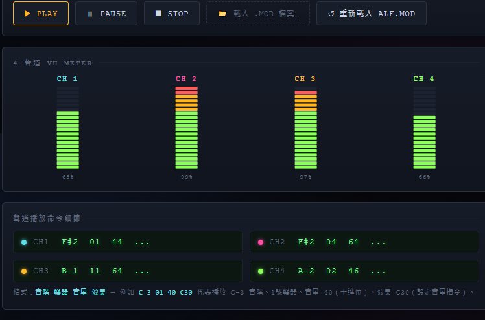Click the 聲道播放命令細節 section heading
This screenshot has height=320, width=485.
(47, 218)
